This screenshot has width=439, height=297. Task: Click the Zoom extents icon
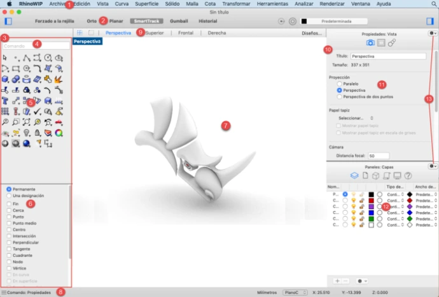click(x=26, y=122)
